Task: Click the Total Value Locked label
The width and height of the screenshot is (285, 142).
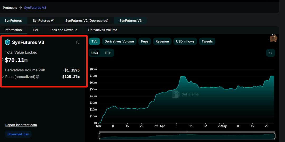Action: pos(21,52)
